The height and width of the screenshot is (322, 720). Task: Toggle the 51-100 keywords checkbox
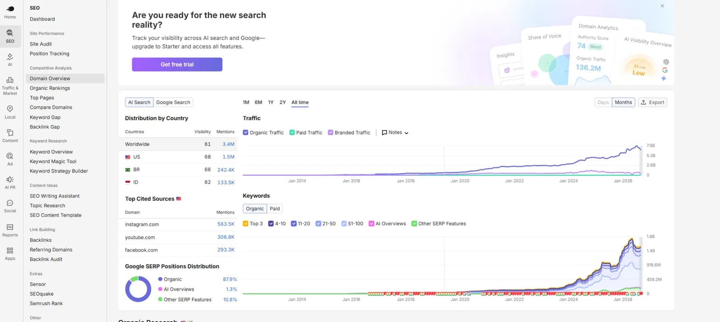[344, 224]
